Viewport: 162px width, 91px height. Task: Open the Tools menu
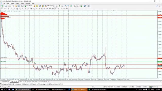pos(22,3)
